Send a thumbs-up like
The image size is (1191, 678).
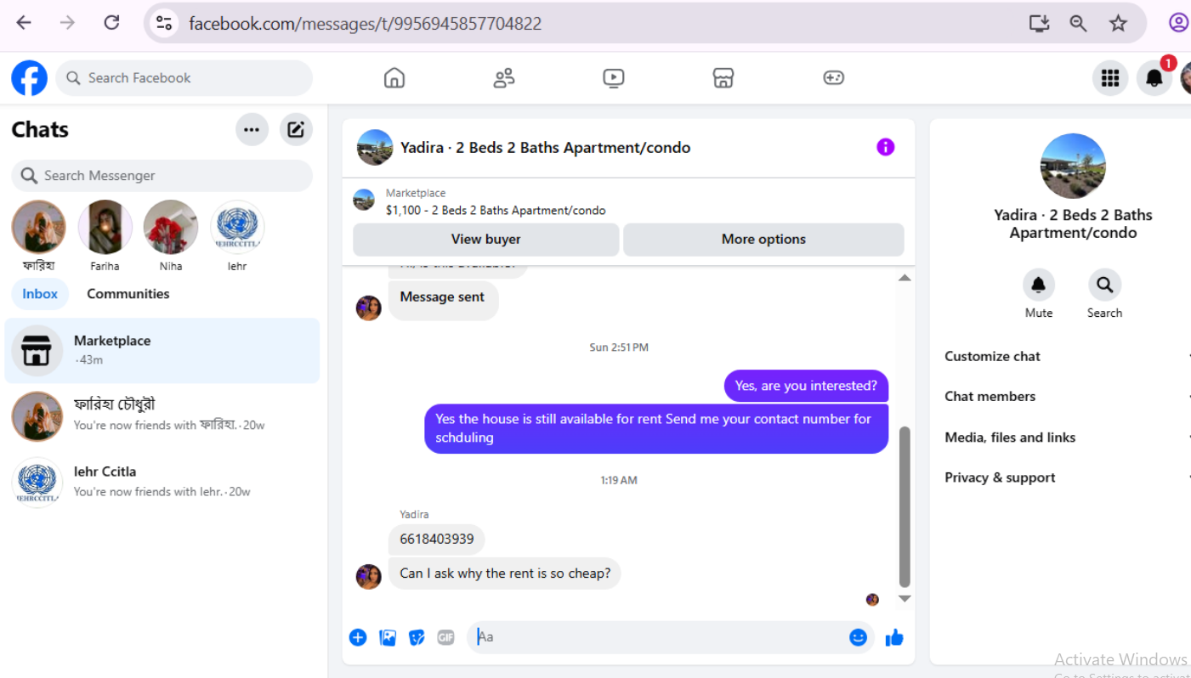(894, 637)
